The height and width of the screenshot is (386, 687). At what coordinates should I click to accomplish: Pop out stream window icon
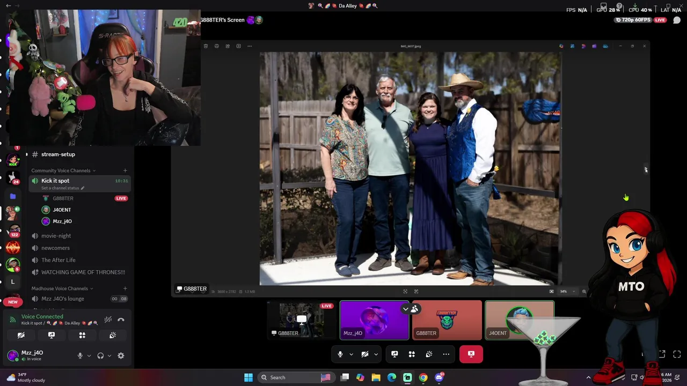click(x=662, y=354)
